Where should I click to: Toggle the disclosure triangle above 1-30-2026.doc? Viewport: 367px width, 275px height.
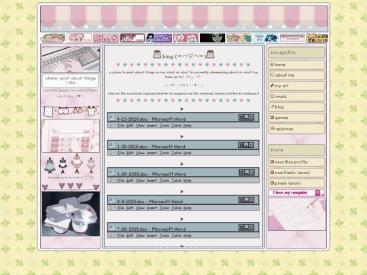pyautogui.click(x=182, y=136)
